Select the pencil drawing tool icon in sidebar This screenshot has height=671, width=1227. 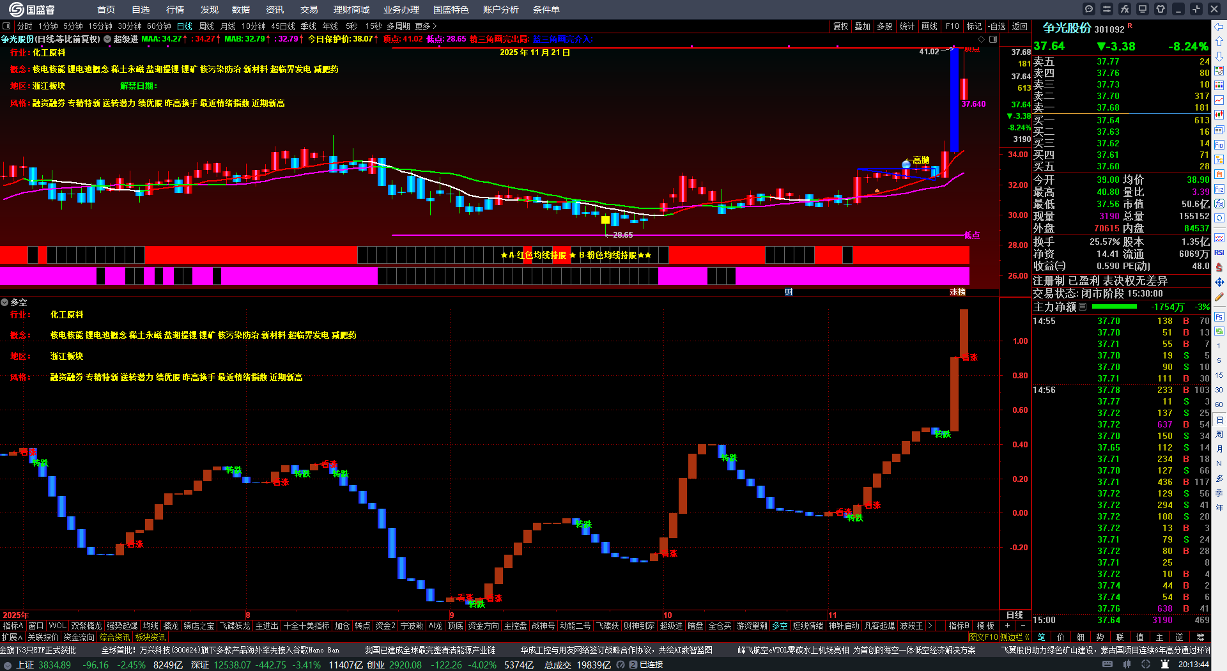tap(1219, 297)
